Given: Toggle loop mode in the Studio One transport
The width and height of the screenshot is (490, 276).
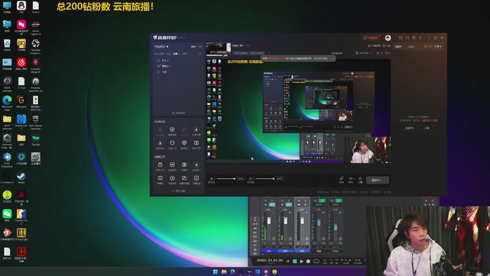Looking at the screenshot, I should tap(316, 261).
